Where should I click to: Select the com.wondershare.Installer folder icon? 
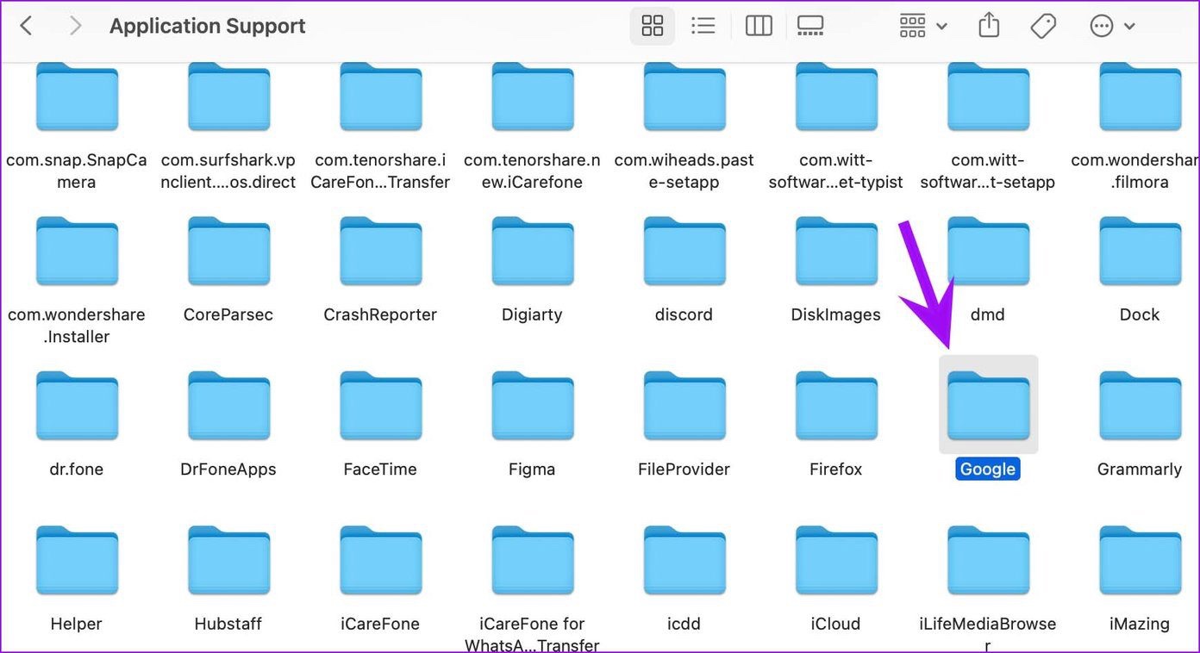(77, 252)
